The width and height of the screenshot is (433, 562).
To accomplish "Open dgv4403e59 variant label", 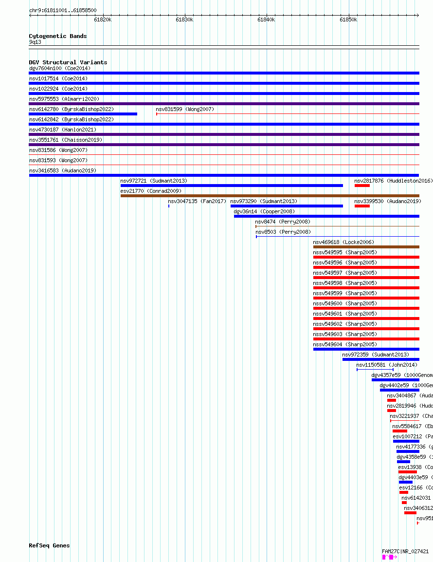I will tap(416, 477).
